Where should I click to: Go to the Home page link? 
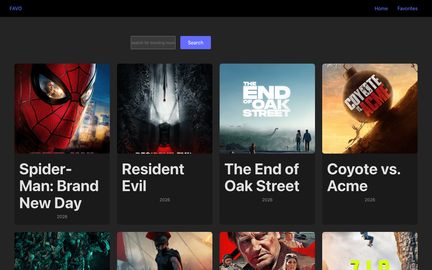[x=381, y=8]
